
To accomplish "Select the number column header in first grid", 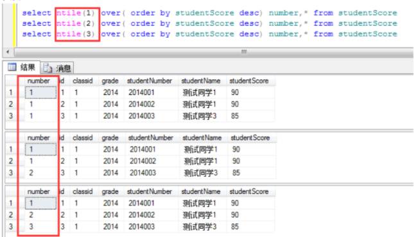I will pyautogui.click(x=39, y=81).
